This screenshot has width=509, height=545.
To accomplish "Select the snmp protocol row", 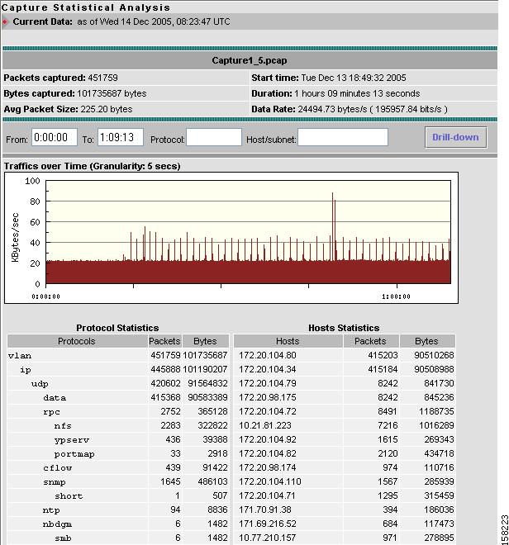I will [x=118, y=481].
